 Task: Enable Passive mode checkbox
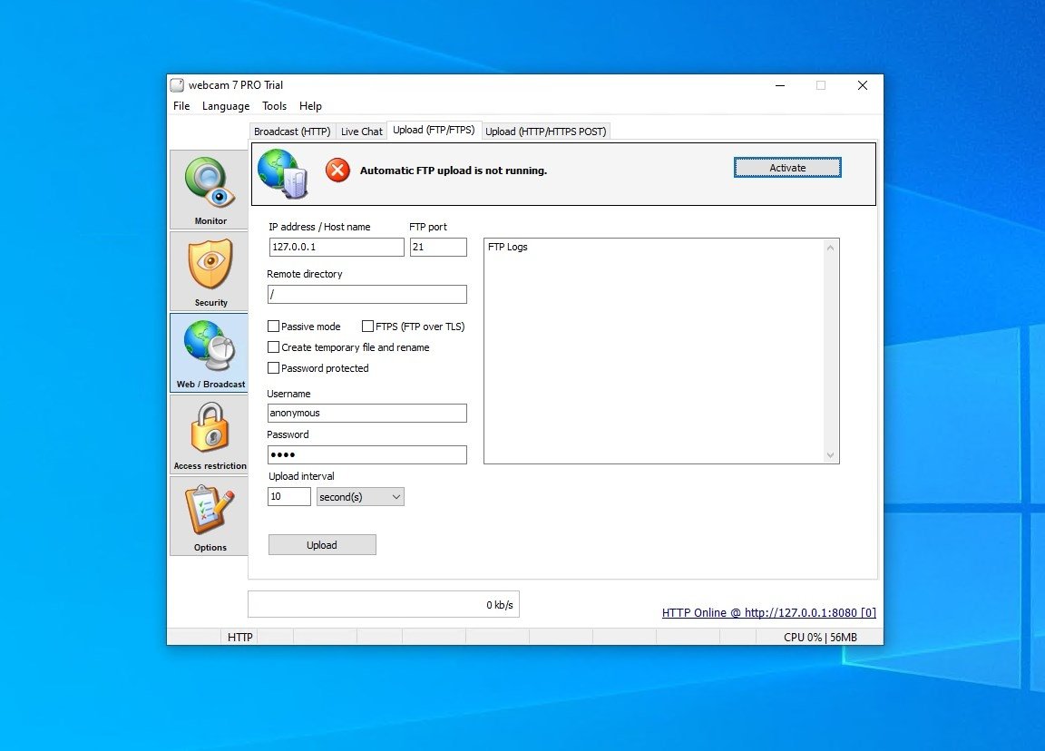point(273,327)
